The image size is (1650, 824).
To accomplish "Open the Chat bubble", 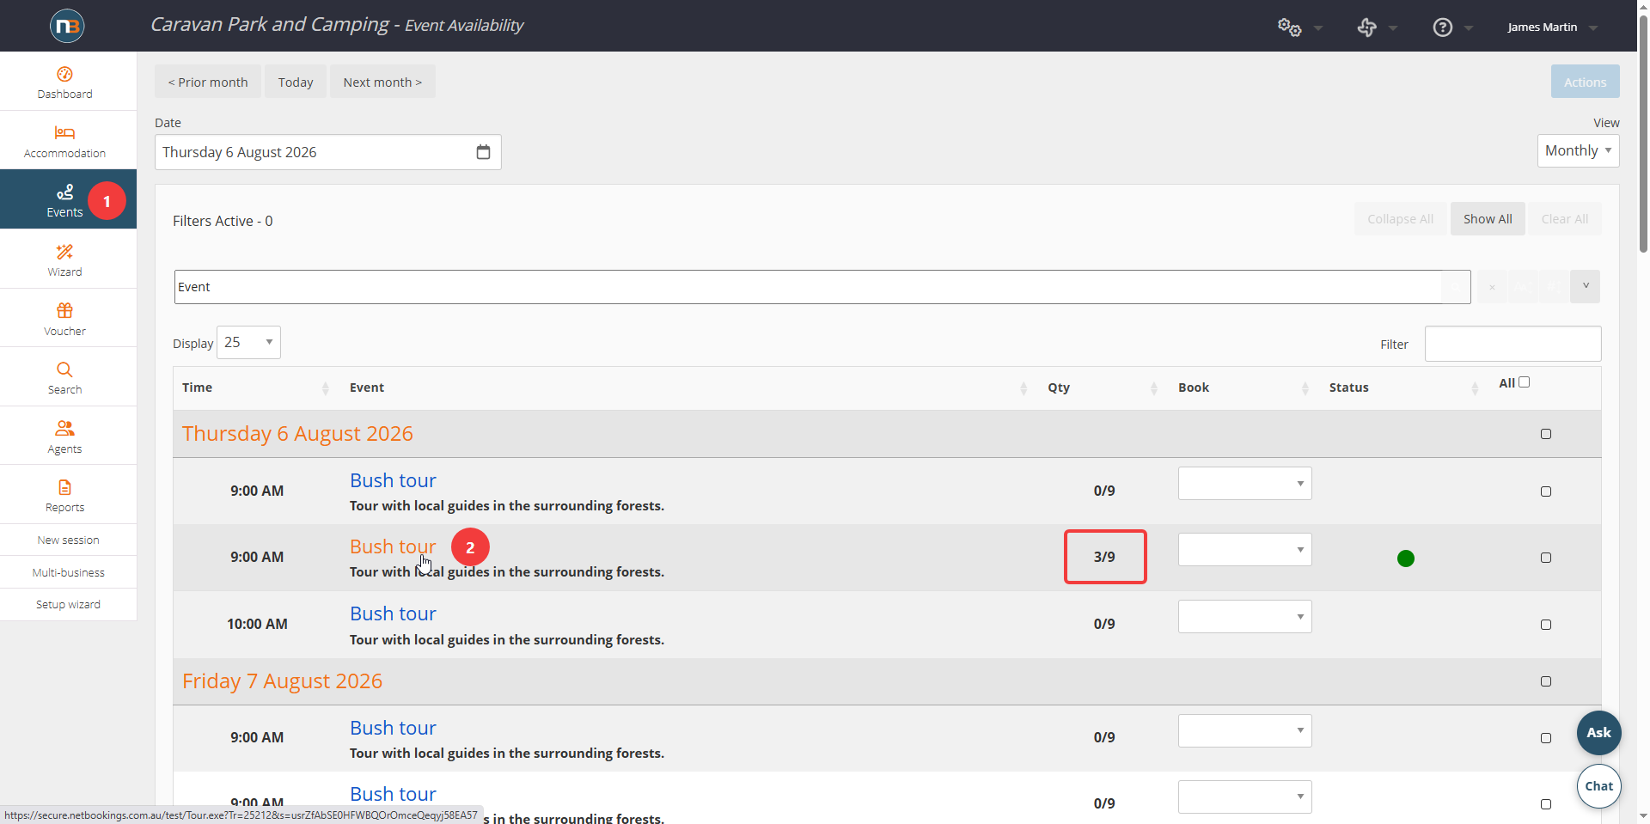I will (1598, 786).
